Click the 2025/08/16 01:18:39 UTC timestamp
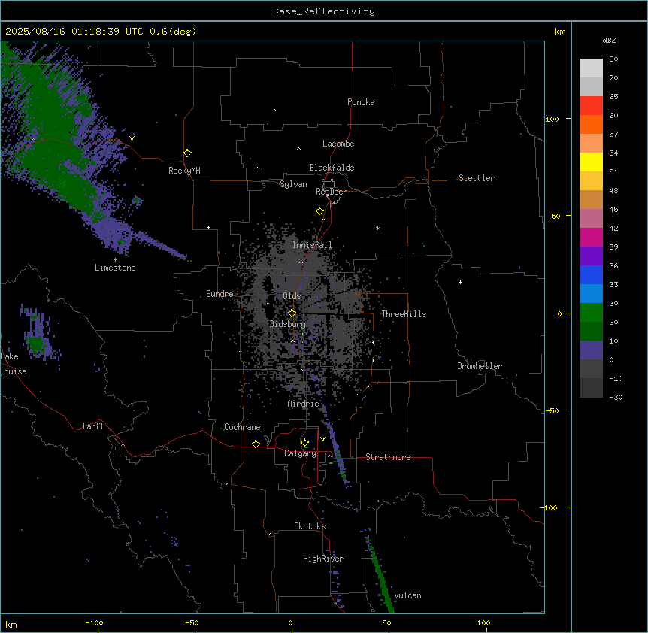Image resolution: width=648 pixels, height=633 pixels. pyautogui.click(x=74, y=32)
